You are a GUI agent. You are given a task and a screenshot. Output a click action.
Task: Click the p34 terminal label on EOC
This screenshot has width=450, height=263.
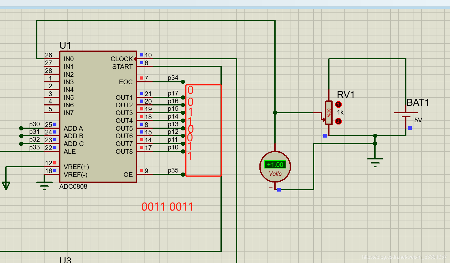[173, 78]
